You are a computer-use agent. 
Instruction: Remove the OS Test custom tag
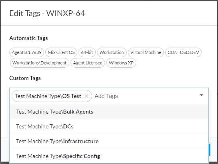(87, 96)
